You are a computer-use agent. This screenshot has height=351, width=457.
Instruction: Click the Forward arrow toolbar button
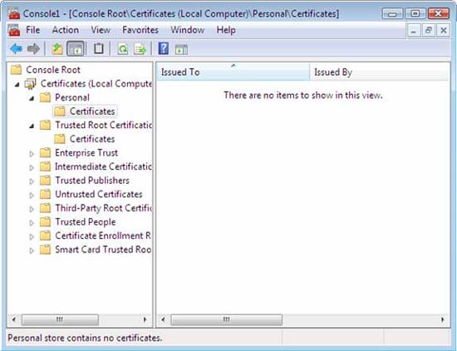(33, 48)
